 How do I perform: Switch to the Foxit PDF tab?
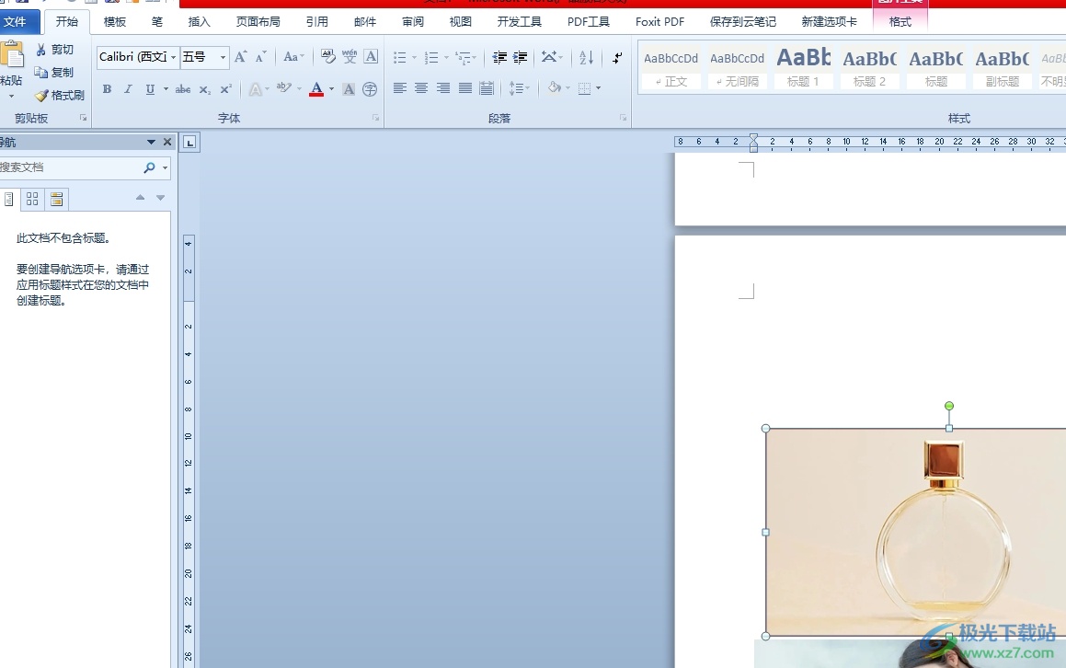tap(659, 22)
